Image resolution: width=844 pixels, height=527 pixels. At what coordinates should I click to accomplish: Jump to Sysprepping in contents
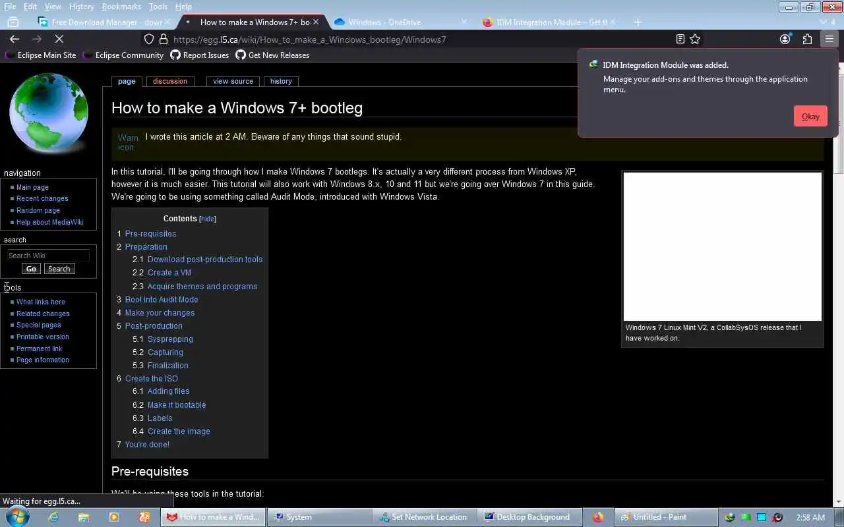(170, 339)
